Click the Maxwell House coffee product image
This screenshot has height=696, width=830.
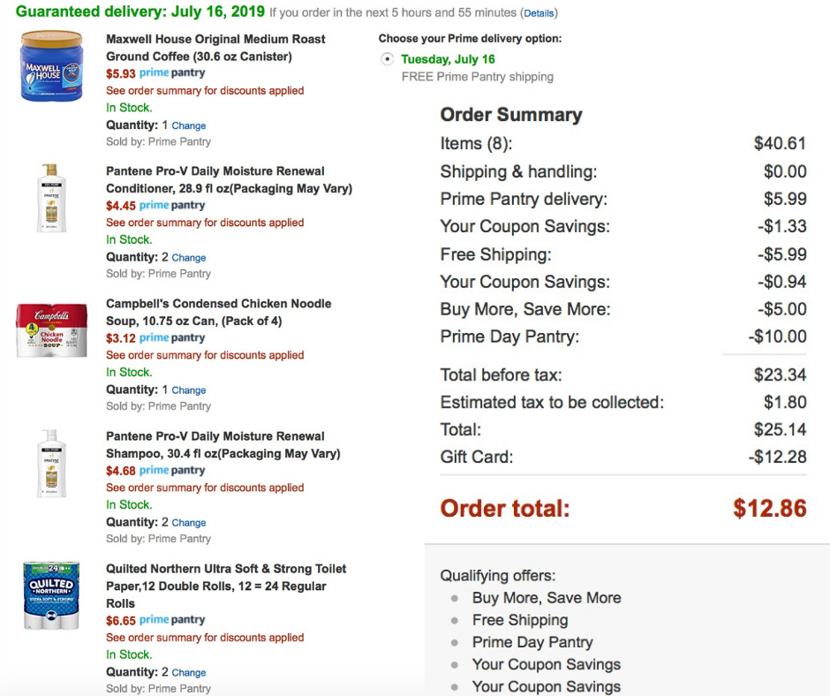(x=50, y=66)
